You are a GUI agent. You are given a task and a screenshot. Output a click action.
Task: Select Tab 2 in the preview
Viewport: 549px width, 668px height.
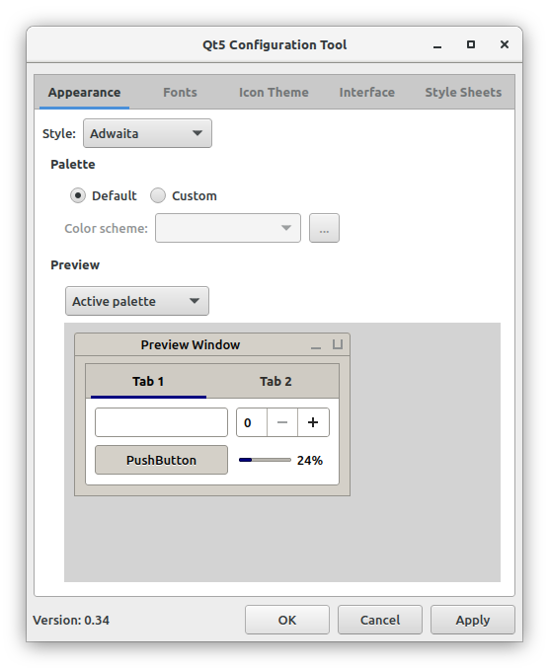(x=275, y=381)
